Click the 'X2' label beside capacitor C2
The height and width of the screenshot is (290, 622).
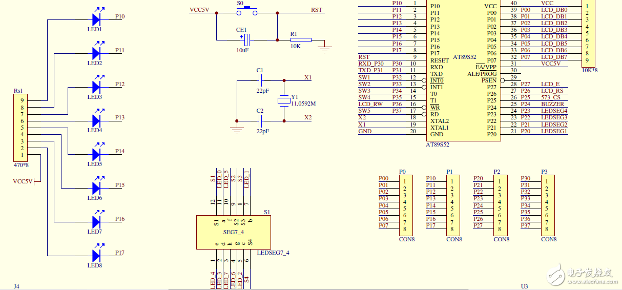tap(308, 117)
